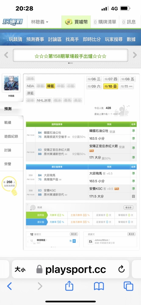Tap the 玩運彩 site logo
The width and height of the screenshot is (141, 305).
click(13, 22)
